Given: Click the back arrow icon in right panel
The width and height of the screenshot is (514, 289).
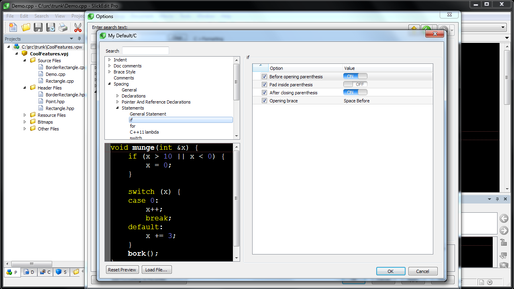Looking at the screenshot, I should 504,219.
